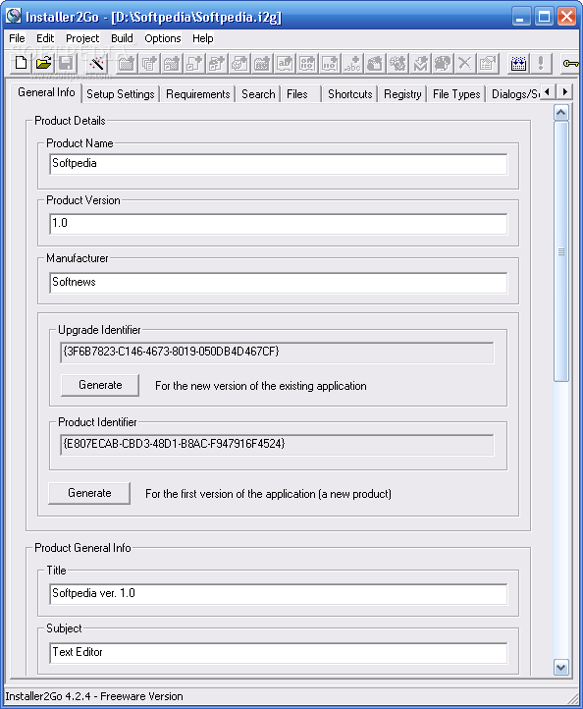Viewport: 583px width, 709px height.
Task: Build the setup with the blue arrows icon
Action: [x=518, y=63]
